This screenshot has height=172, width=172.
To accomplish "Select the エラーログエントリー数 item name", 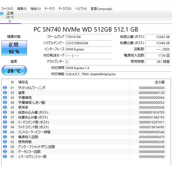I will coord(32,156).
